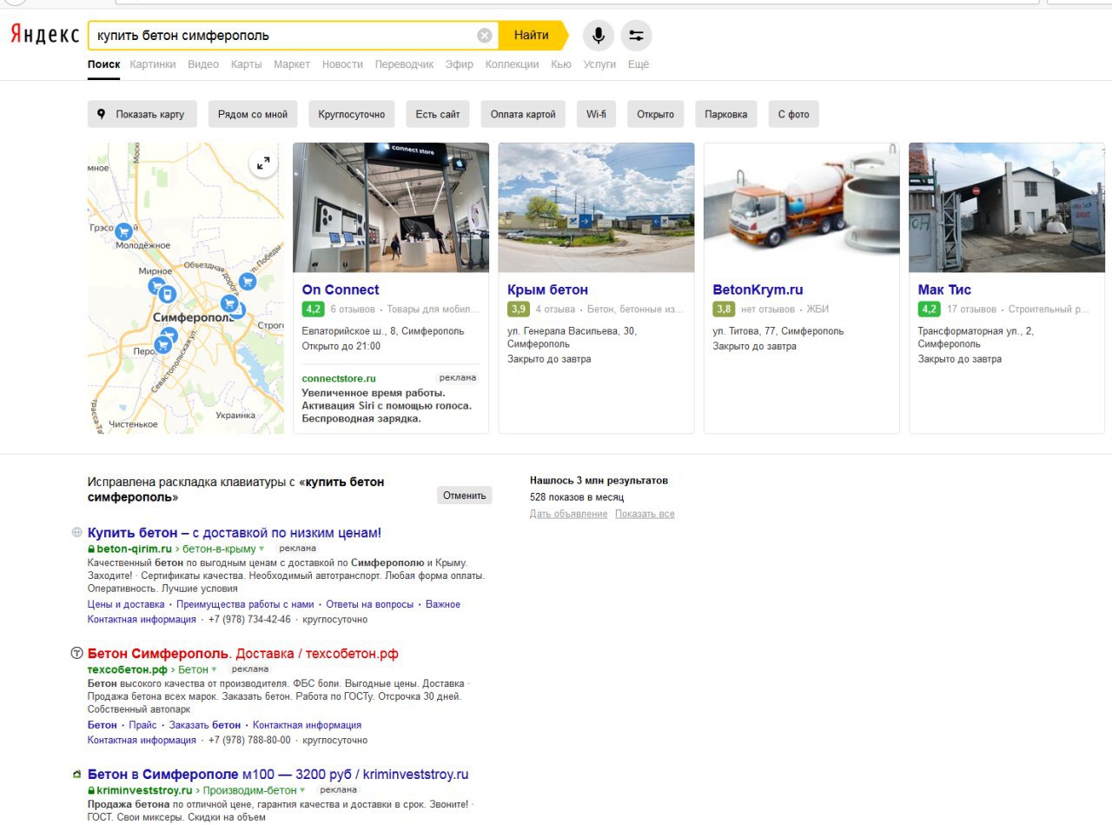Open the Цены и доставка sitelink
The height and width of the screenshot is (825, 1112).
click(x=126, y=604)
